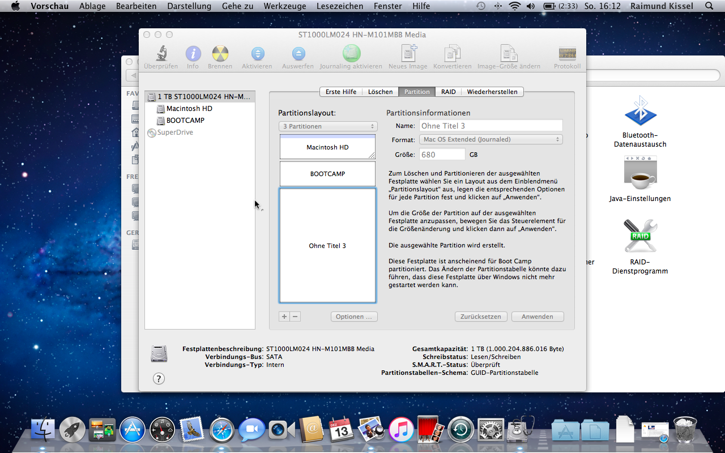Select the Partition tab
Image resolution: width=725 pixels, height=453 pixels.
coord(417,92)
